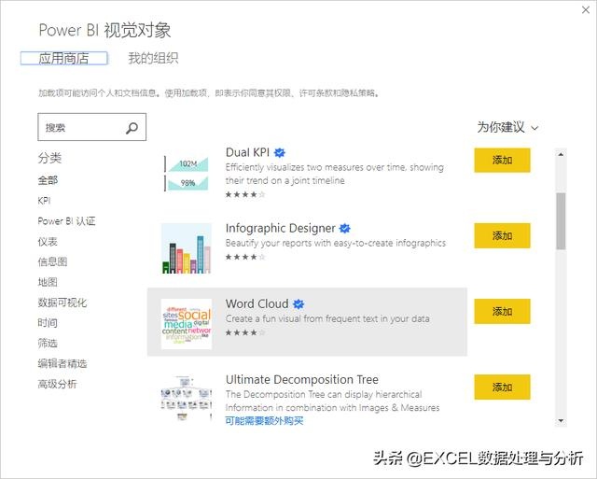Image resolution: width=597 pixels, height=479 pixels.
Task: Click the 可能需要额外购买 link
Action: 264,421
